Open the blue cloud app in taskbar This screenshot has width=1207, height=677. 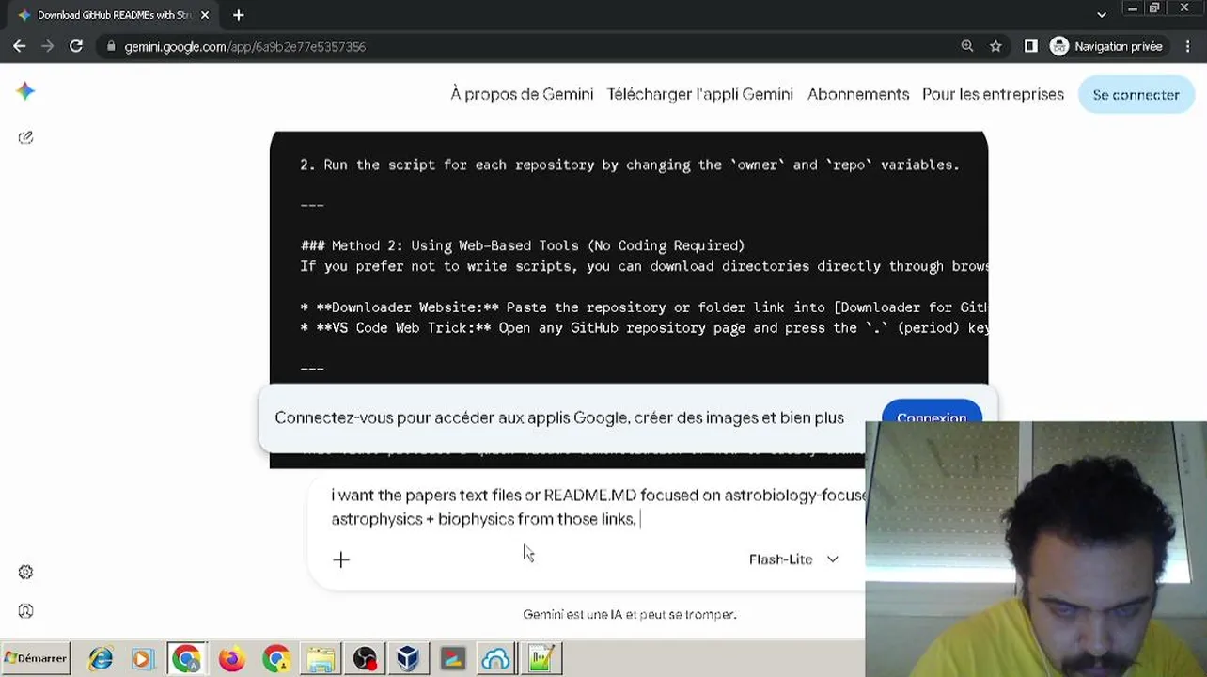point(495,659)
